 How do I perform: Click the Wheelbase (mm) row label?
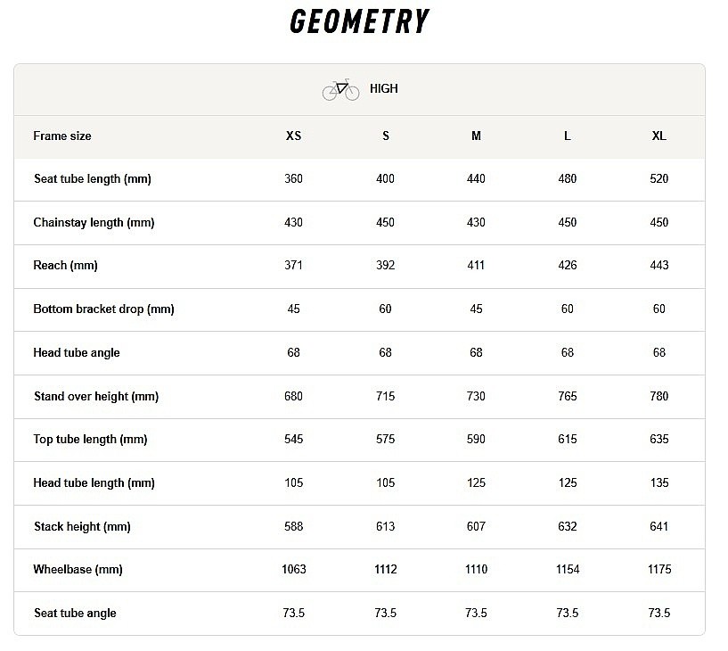[78, 570]
